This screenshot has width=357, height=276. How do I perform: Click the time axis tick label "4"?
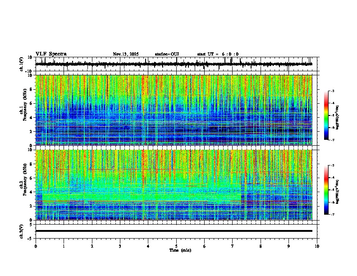click(148, 246)
